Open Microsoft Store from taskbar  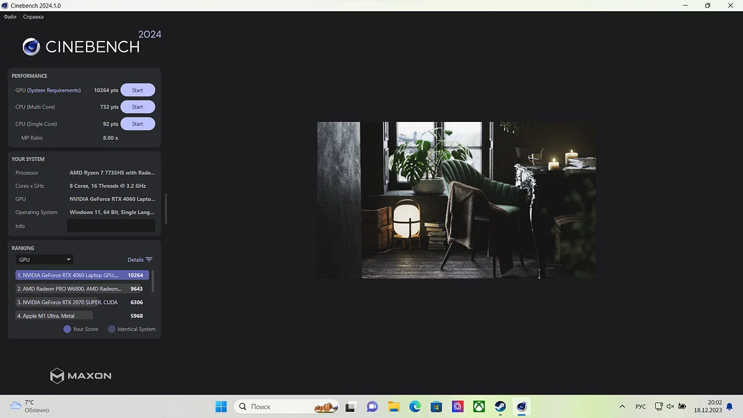[x=437, y=407]
